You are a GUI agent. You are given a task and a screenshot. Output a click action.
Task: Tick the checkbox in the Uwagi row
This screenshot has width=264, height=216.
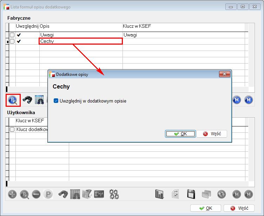point(12,35)
